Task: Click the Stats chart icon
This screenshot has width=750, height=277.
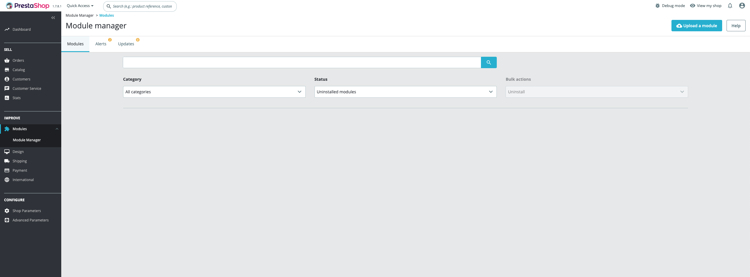Action: [7, 98]
